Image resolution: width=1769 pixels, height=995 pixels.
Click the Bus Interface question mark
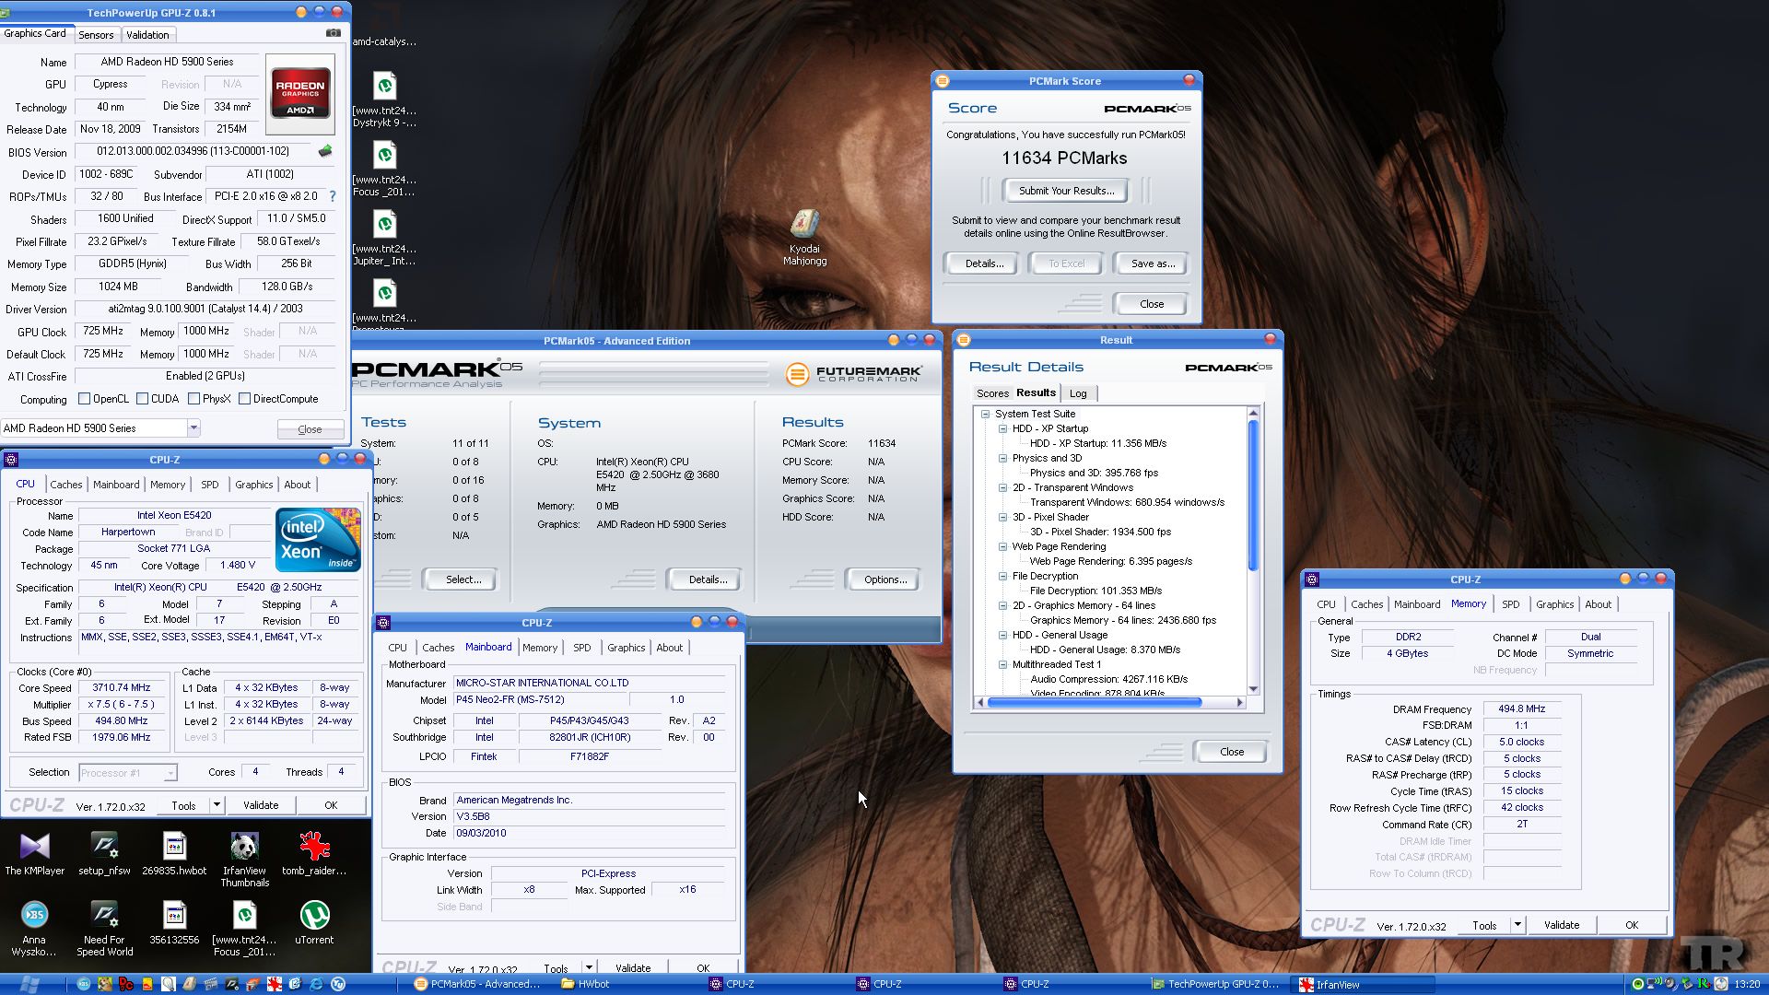(333, 196)
